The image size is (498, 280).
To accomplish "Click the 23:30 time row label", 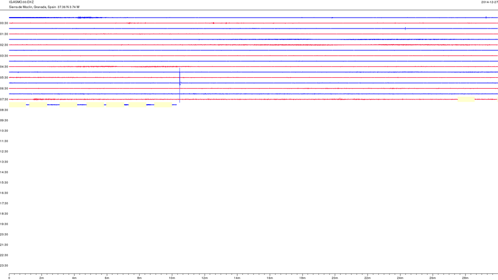I will tap(4, 265).
